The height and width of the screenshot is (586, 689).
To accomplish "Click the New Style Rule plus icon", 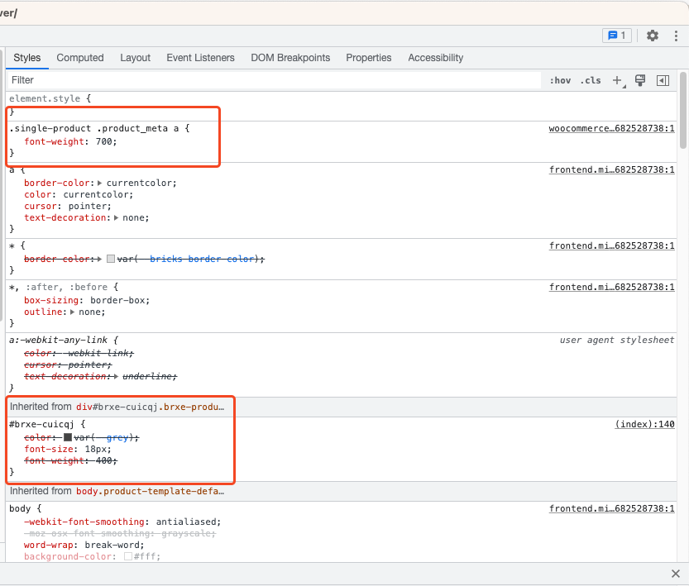I will tap(616, 80).
